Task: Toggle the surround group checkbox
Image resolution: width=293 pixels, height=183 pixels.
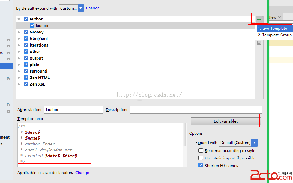Action: [26, 71]
